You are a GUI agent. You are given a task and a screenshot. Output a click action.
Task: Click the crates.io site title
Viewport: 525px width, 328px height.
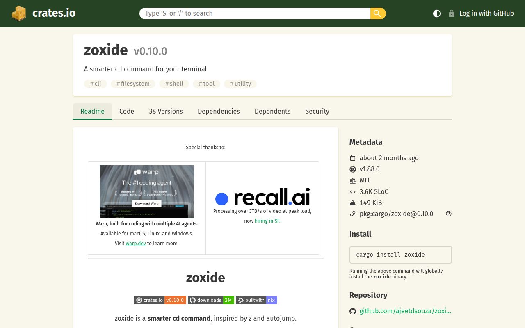coord(54,13)
